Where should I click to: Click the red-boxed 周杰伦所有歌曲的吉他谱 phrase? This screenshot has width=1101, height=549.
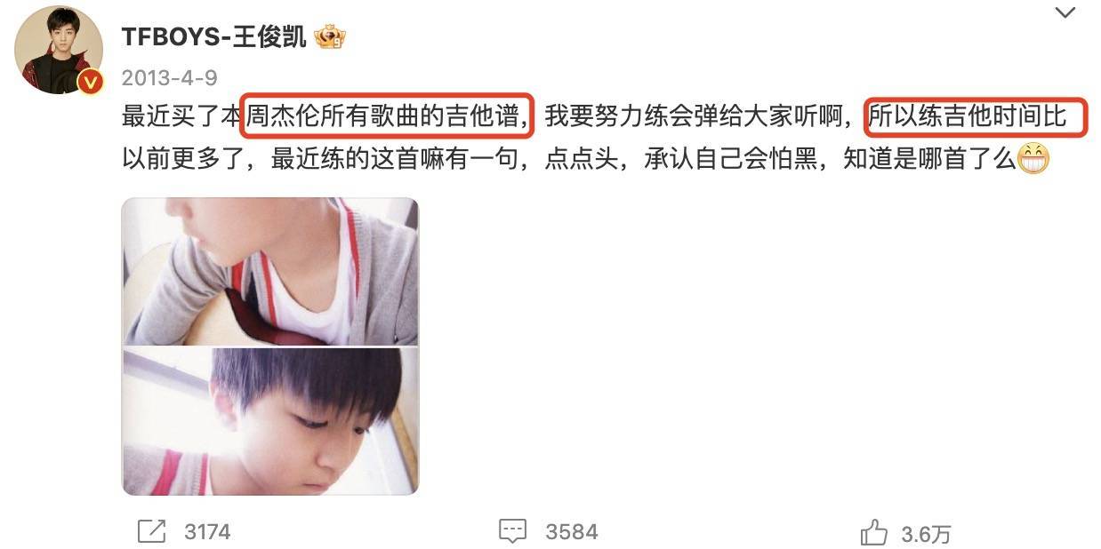pos(388,116)
